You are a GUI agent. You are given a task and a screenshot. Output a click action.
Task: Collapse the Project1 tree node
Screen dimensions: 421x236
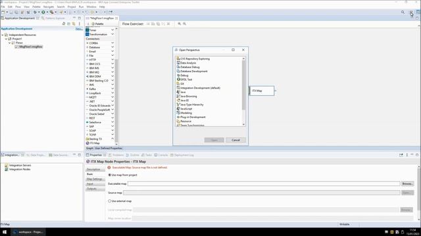click(6, 39)
